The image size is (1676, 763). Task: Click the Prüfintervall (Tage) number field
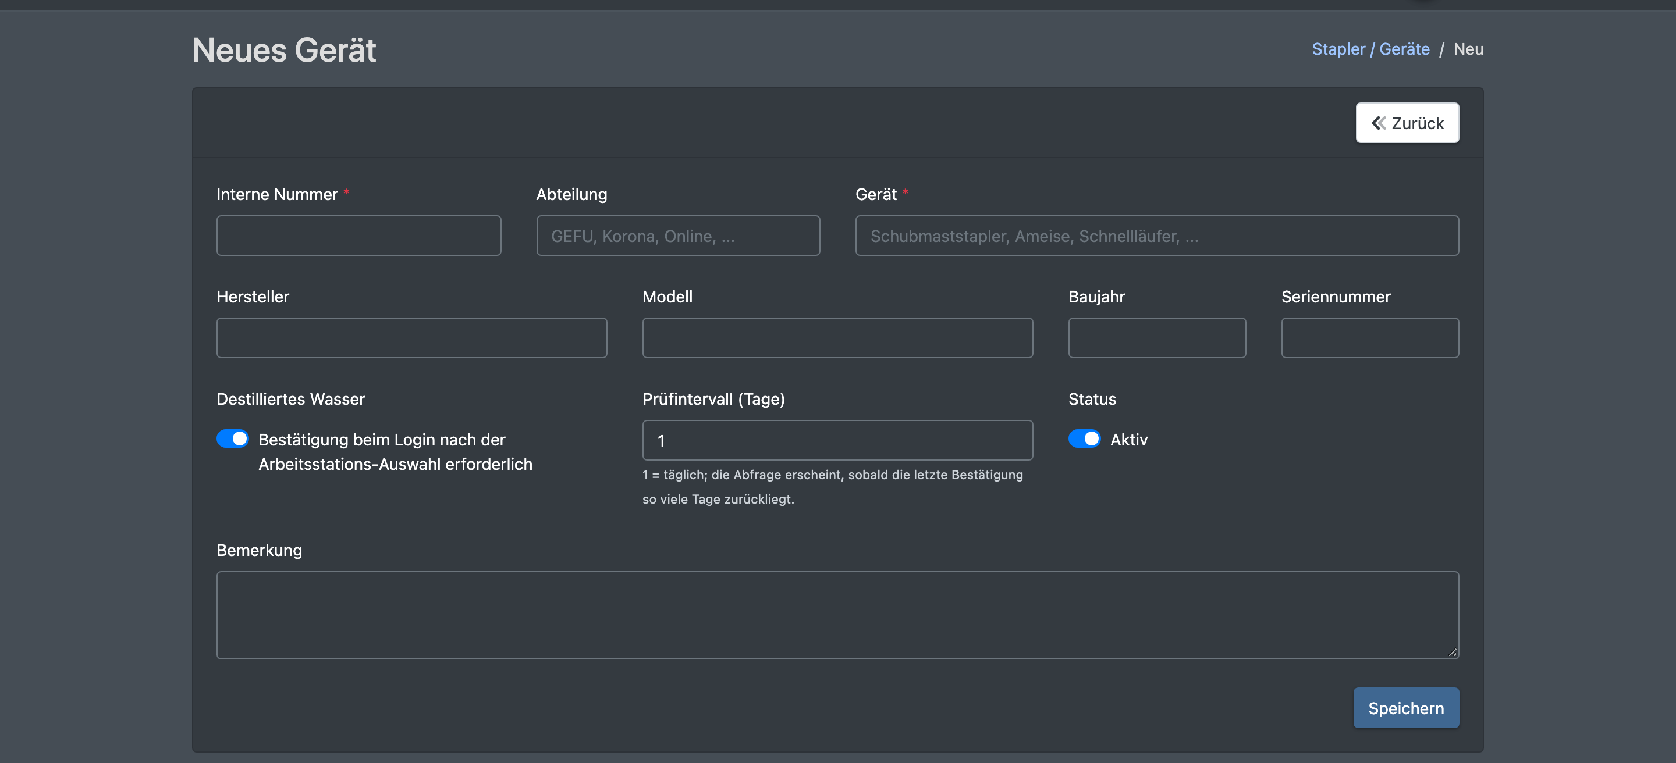[837, 440]
